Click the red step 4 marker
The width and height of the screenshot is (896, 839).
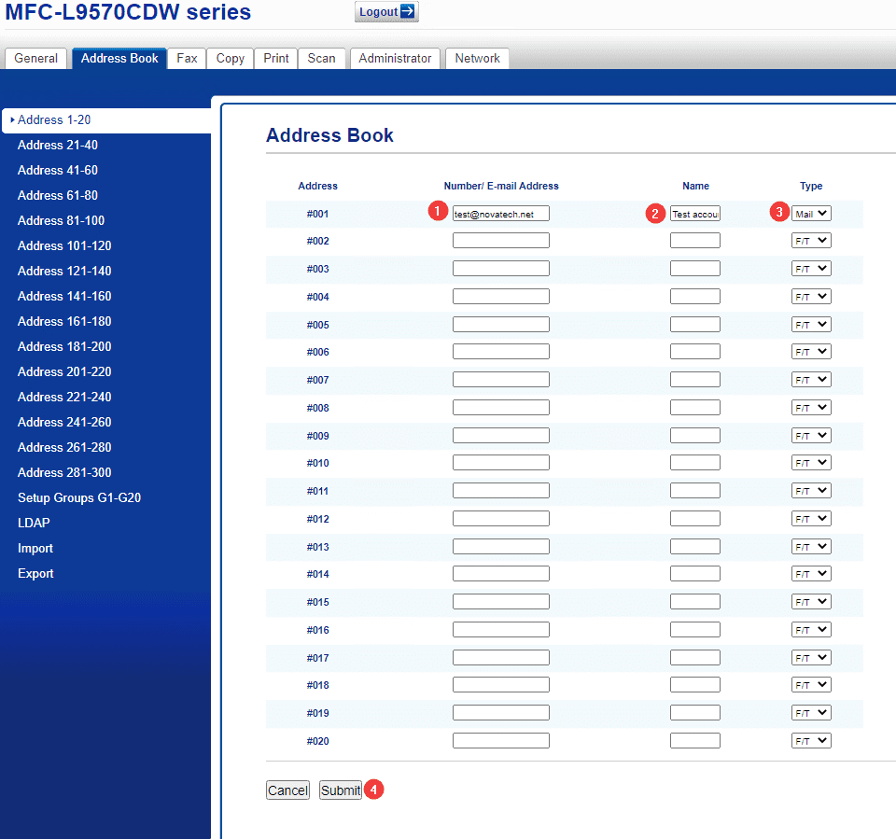pyautogui.click(x=373, y=790)
